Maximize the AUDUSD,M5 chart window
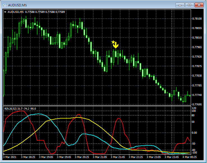207x163 pixels. (190, 5)
